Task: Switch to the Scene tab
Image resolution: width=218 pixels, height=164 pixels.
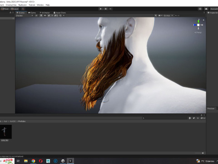Action: click(20, 13)
